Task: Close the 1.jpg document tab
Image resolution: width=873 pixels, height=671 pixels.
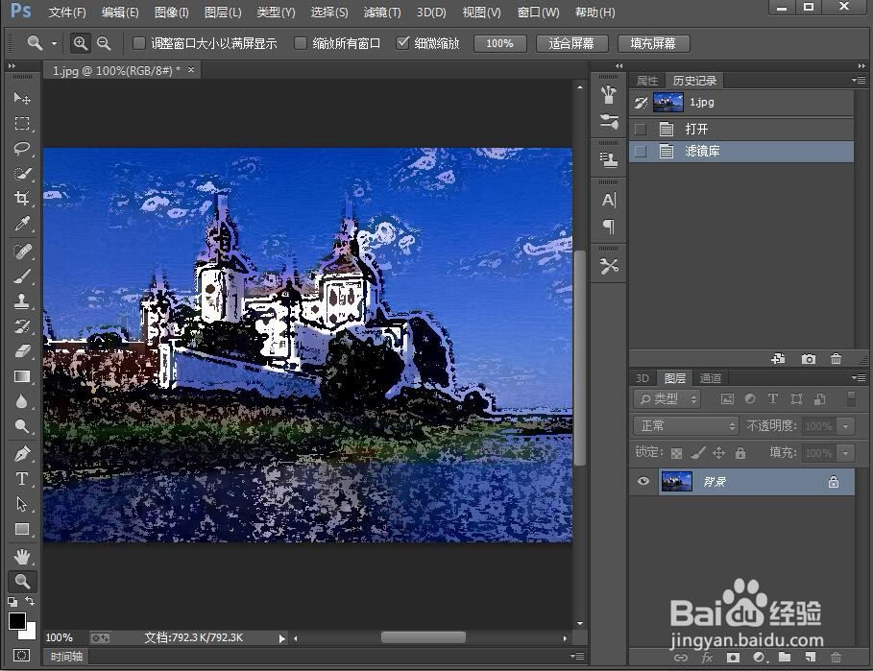Action: tap(191, 70)
